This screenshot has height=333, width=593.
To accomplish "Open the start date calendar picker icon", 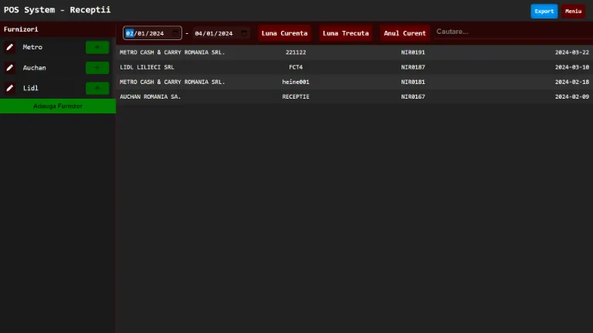I will point(176,33).
